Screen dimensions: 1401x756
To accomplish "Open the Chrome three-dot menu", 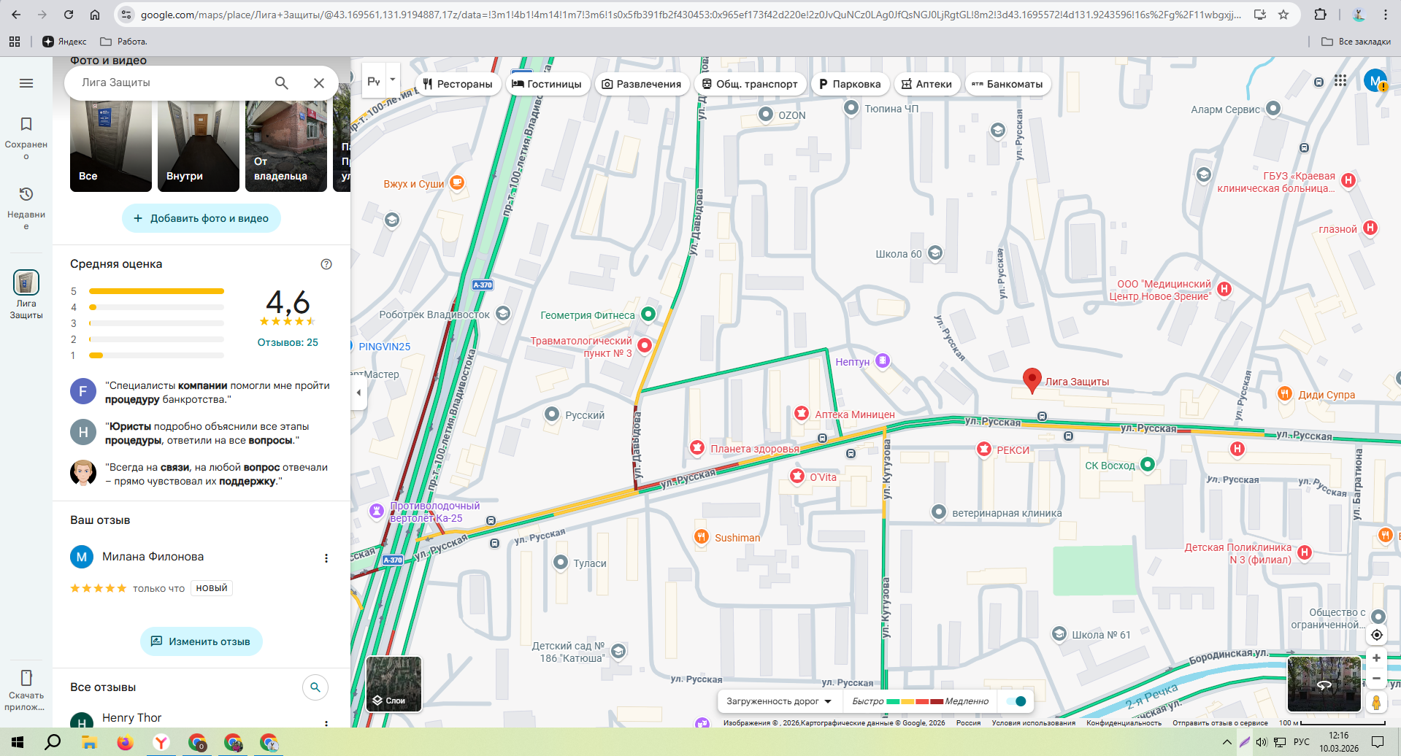I will (1386, 15).
